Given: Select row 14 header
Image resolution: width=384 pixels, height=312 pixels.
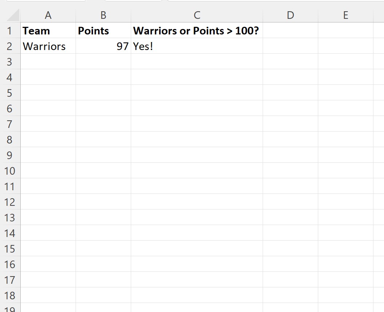Looking at the screenshot, I should pos(10,233).
